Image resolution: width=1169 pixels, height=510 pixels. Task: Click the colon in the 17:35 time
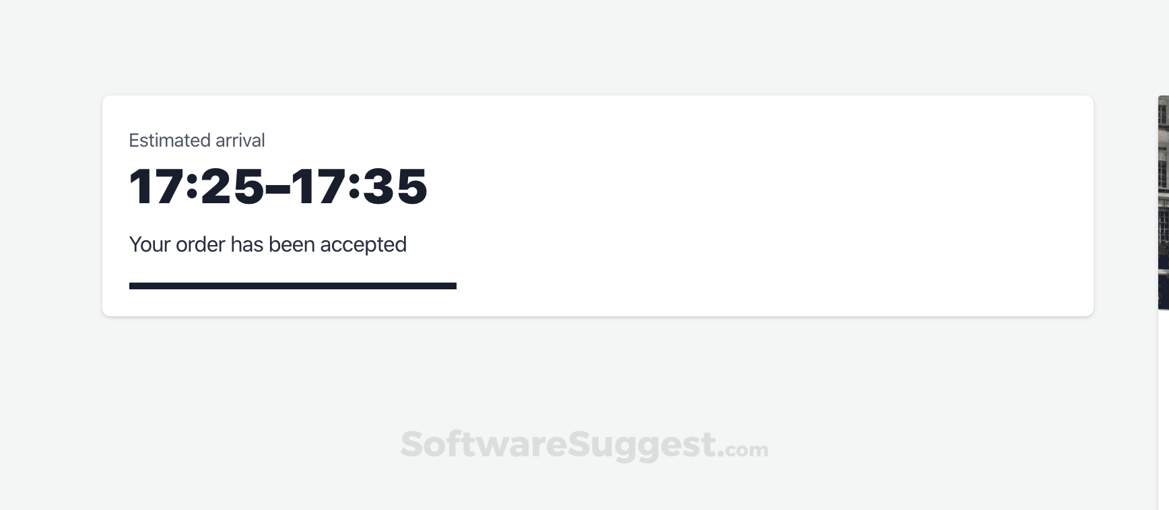tap(354, 188)
